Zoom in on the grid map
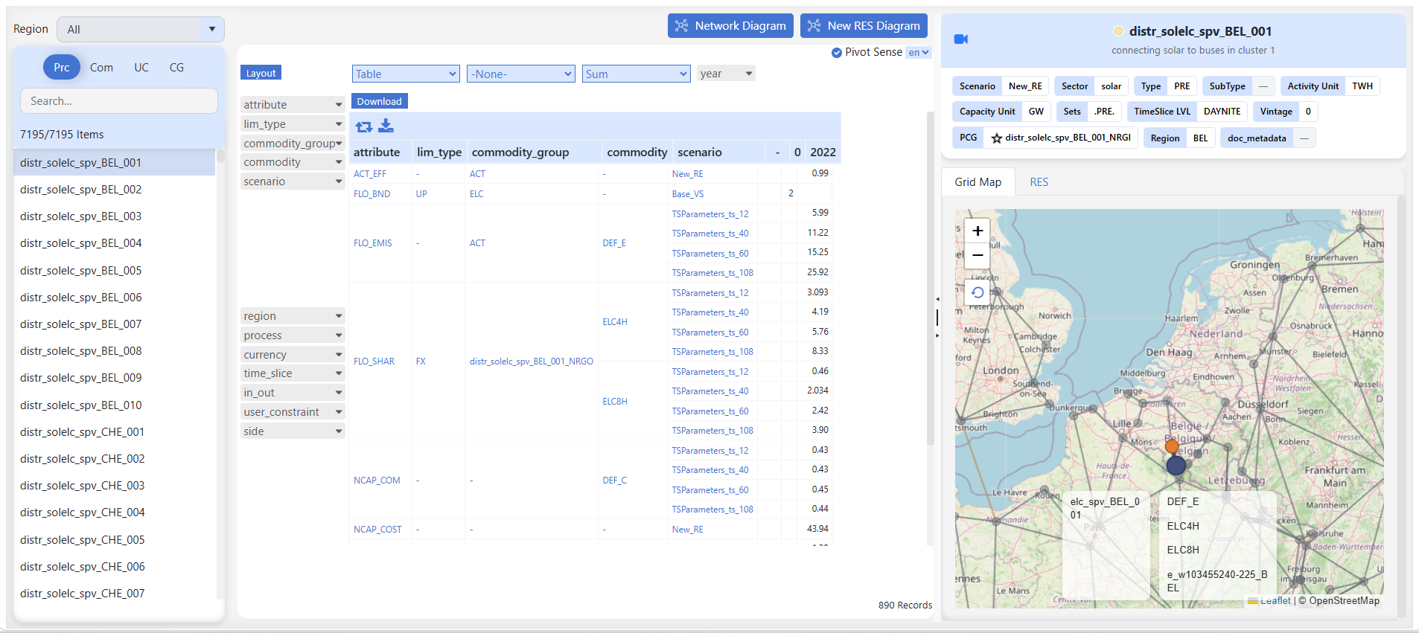 point(978,231)
